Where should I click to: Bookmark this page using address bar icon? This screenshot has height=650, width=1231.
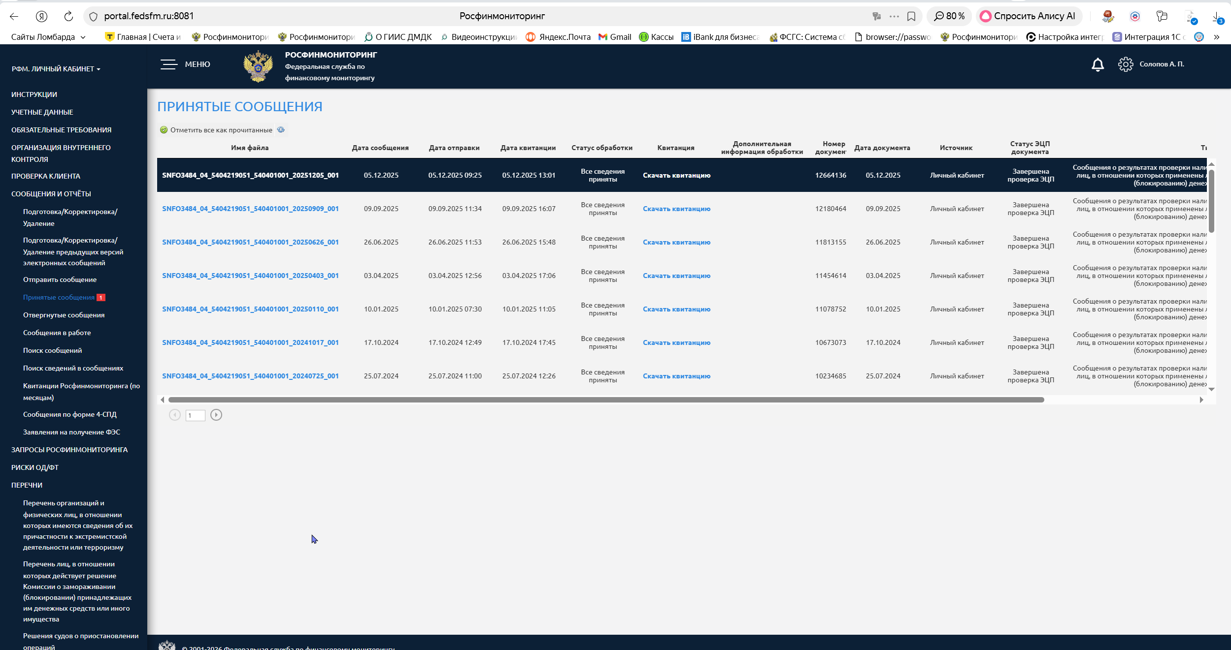tap(911, 16)
